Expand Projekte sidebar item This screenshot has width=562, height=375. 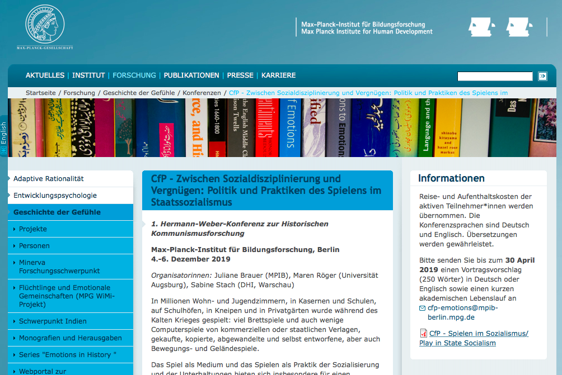[x=71, y=229]
